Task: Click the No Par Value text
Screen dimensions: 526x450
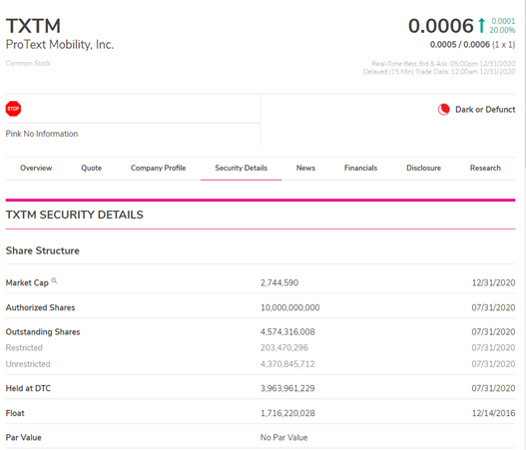Action: coord(283,437)
